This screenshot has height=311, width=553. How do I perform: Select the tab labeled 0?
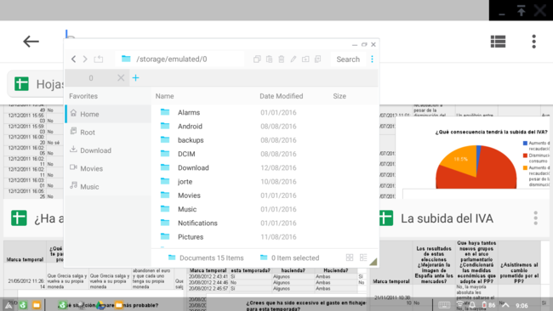91,78
